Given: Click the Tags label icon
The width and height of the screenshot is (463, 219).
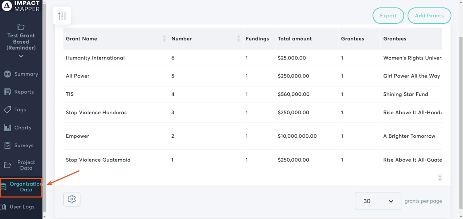Looking at the screenshot, I should pos(7,110).
